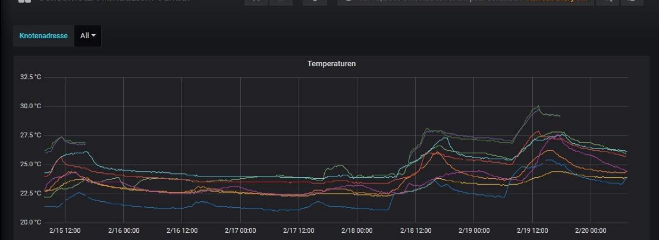Screen dimensions: 659x240
Task: Click the 2/18 00:00 time axis label
Action: coord(357,231)
